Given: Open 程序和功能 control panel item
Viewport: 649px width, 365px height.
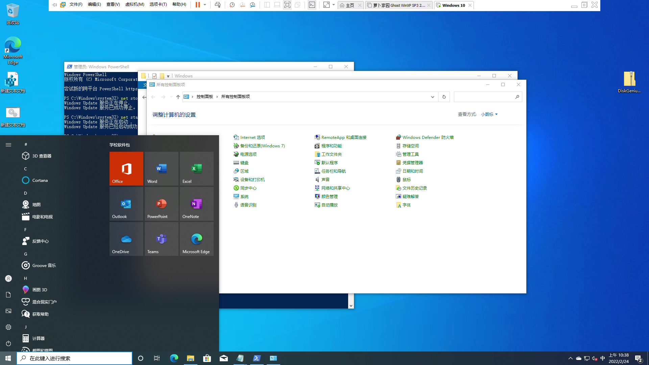Looking at the screenshot, I should (331, 145).
